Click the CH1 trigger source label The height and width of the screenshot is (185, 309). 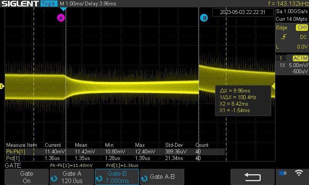pyautogui.click(x=302, y=27)
